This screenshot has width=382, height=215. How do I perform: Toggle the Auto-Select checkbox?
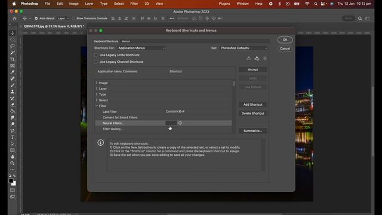click(x=36, y=19)
